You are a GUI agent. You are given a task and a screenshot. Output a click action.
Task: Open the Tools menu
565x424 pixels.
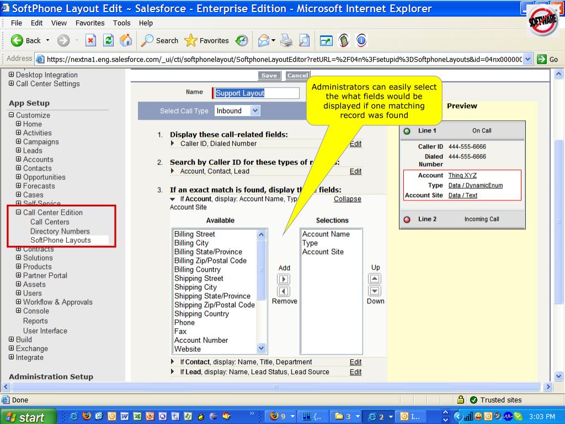click(121, 23)
